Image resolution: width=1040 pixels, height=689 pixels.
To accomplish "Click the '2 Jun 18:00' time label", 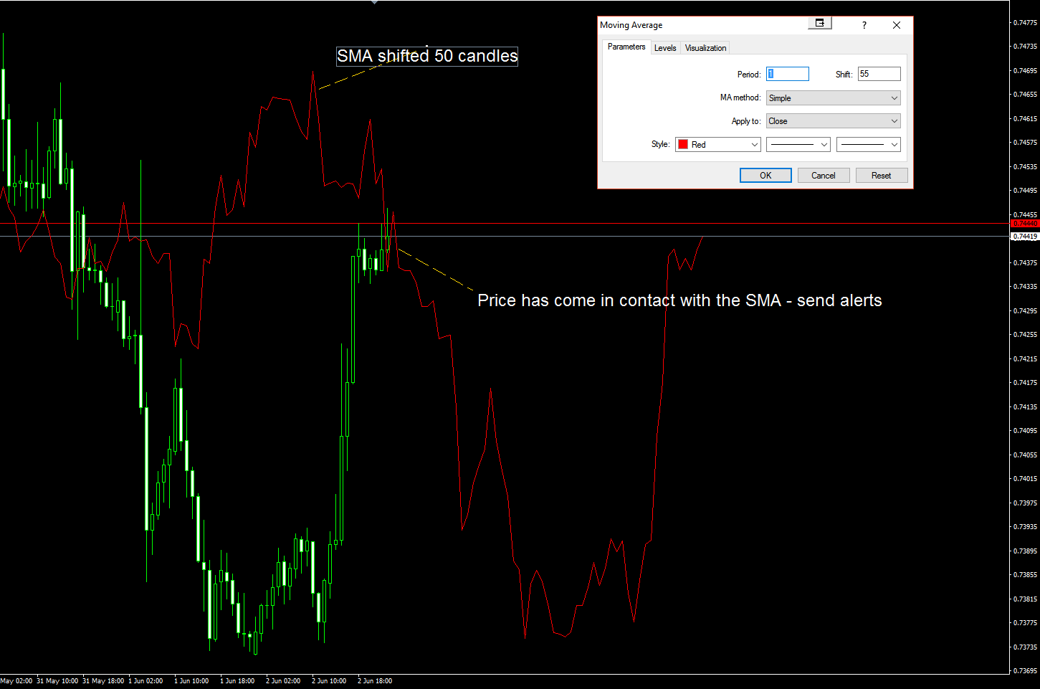I will click(375, 681).
